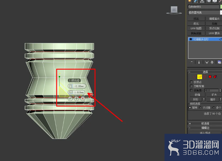
Task: Click the Cylinder001 object name field
Action: [204, 7]
